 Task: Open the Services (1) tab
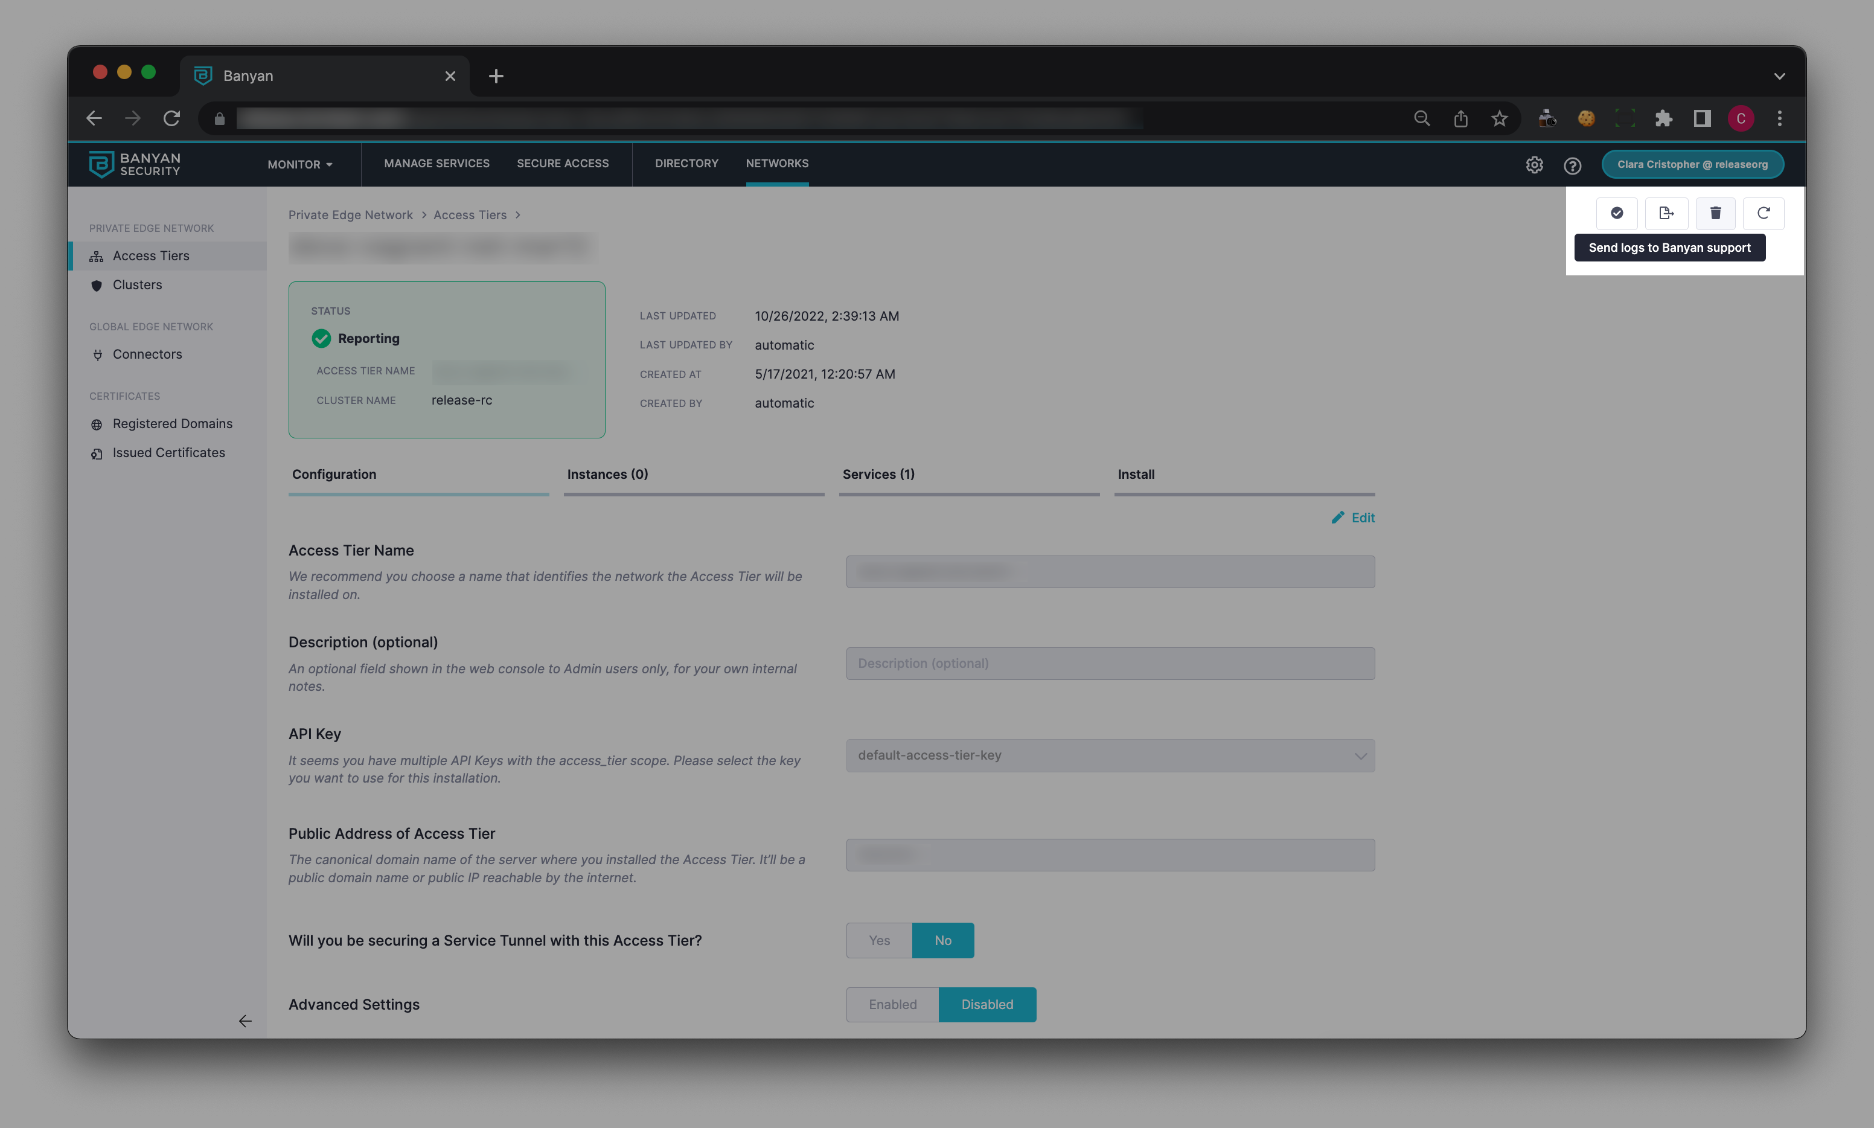coord(878,474)
